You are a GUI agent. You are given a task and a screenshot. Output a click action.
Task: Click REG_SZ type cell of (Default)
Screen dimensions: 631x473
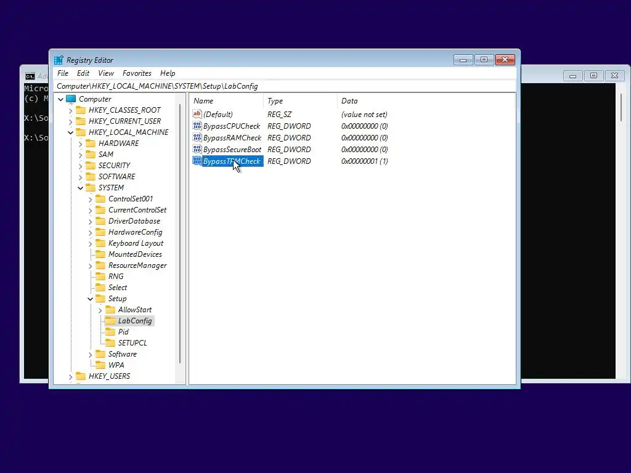(280, 114)
